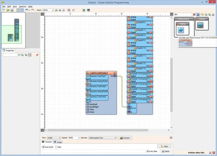Click the Delete (X) toolbar icon

[73, 10]
